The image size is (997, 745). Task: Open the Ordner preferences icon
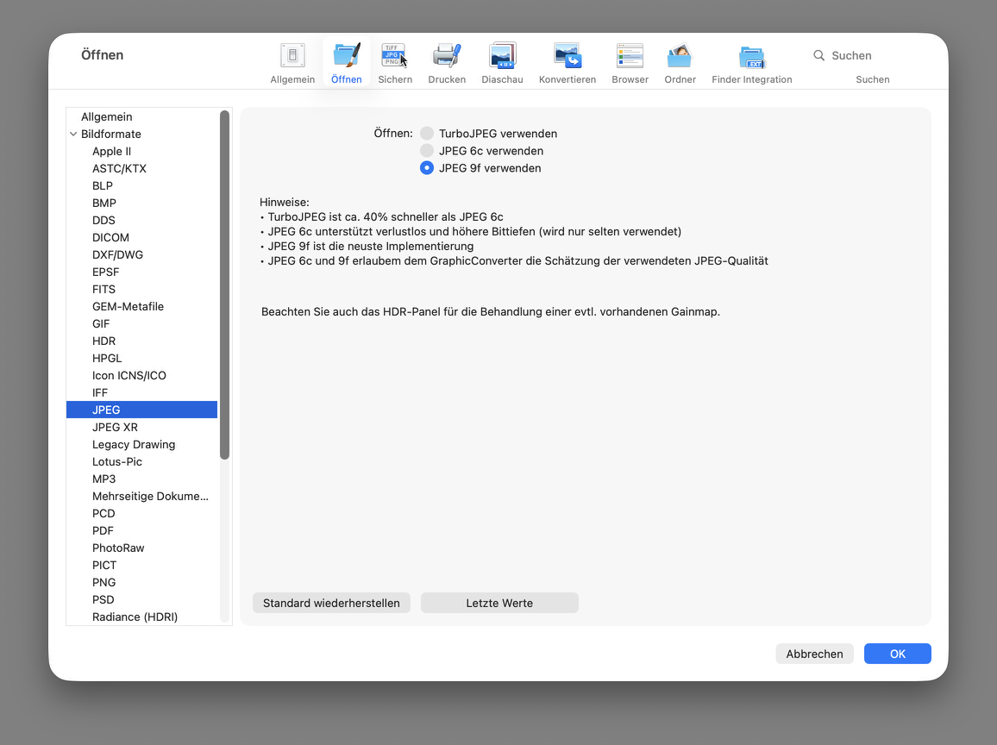pyautogui.click(x=680, y=56)
